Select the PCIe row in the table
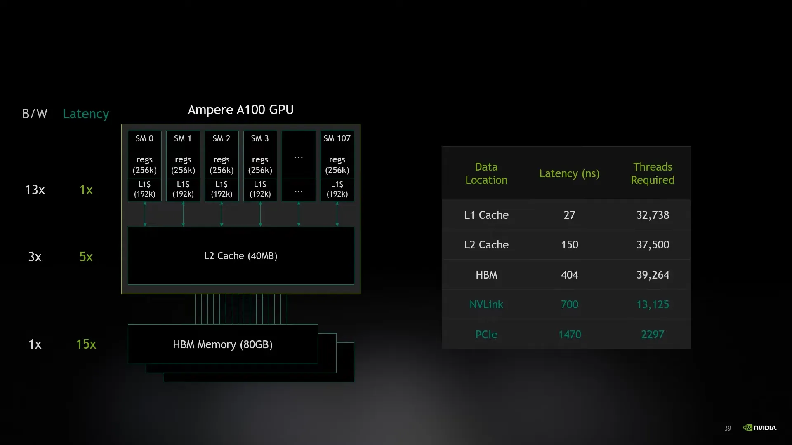792x445 pixels. (x=566, y=335)
